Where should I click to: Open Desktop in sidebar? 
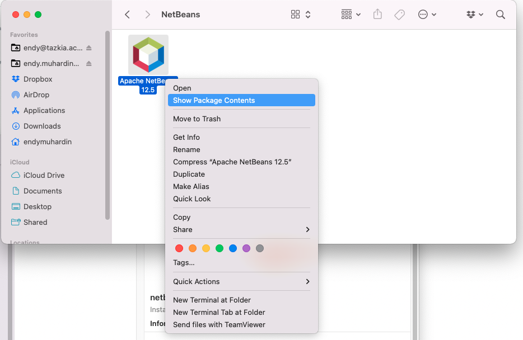coord(31,207)
